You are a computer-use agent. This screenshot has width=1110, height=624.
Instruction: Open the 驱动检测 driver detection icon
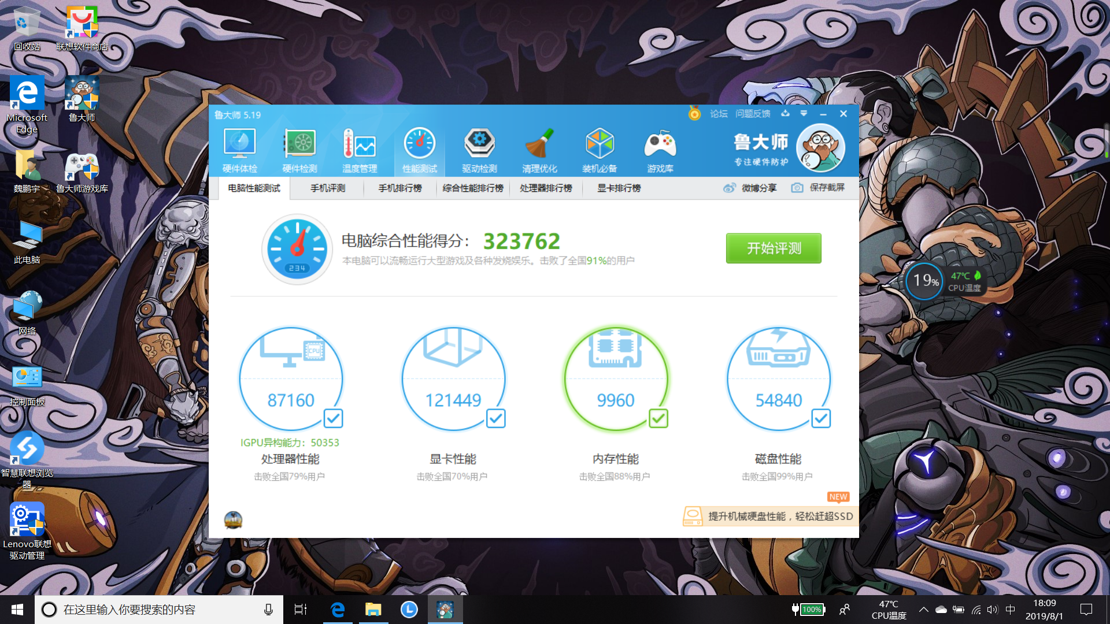479,150
